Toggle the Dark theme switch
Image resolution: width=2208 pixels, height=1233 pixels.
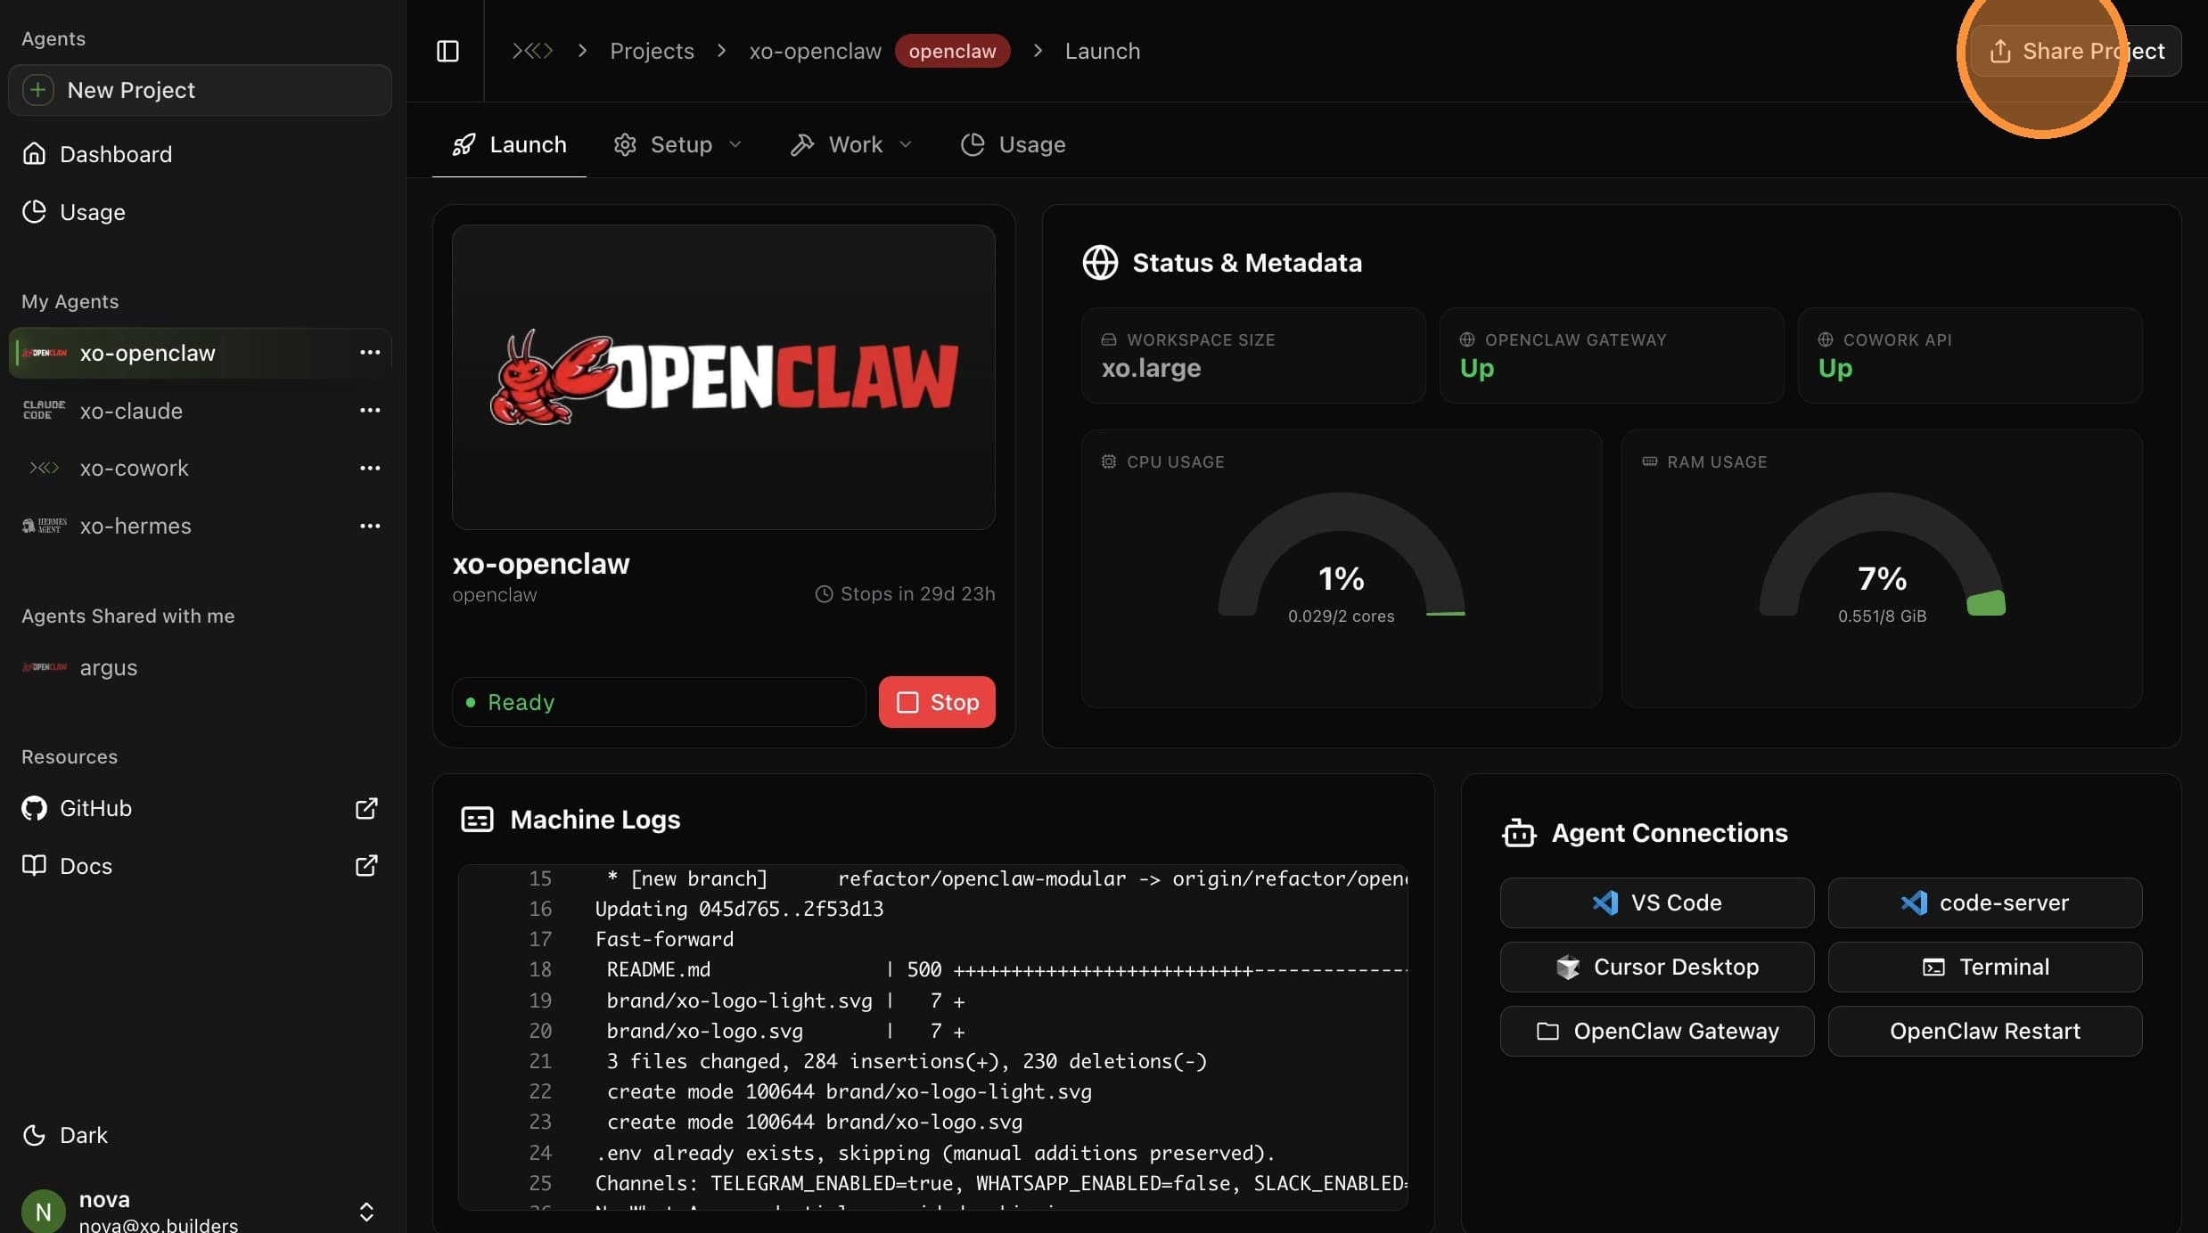tap(65, 1135)
